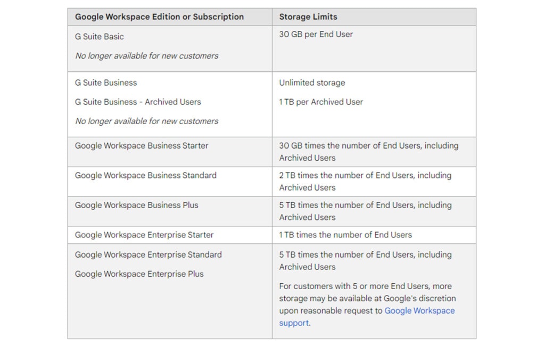Click '30 GB per End User' text

click(x=316, y=35)
